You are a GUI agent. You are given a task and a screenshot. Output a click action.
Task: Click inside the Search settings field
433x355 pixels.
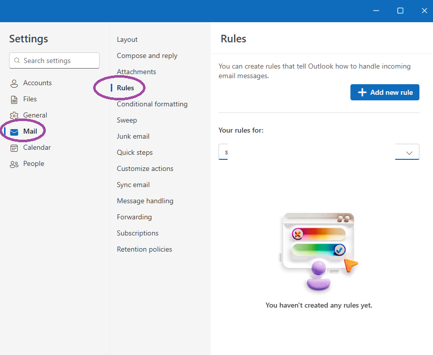click(54, 61)
